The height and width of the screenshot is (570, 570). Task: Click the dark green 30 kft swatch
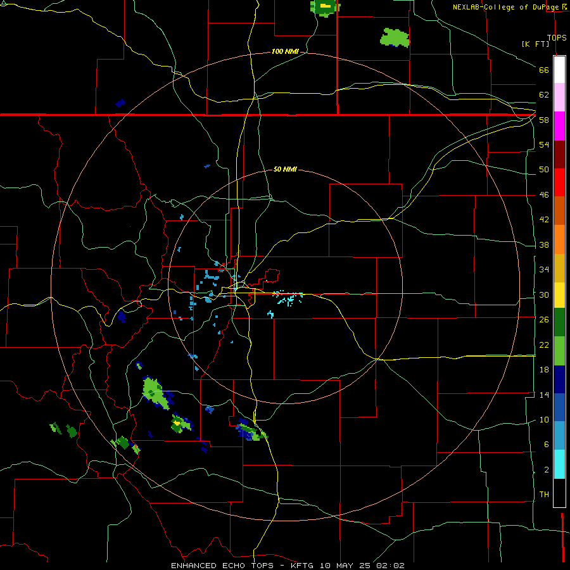tap(559, 322)
